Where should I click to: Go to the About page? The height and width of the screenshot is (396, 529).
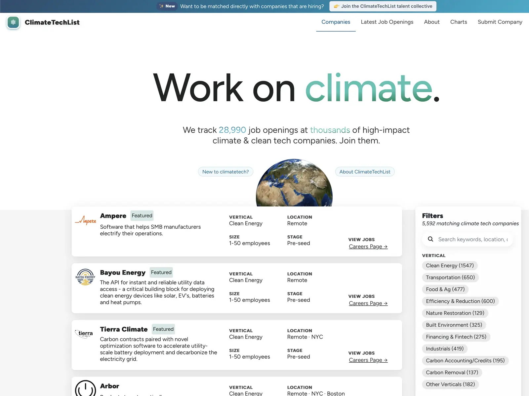tap(432, 22)
